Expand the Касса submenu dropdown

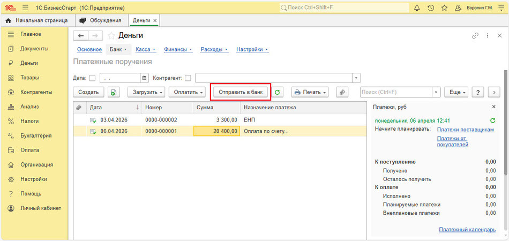point(146,50)
